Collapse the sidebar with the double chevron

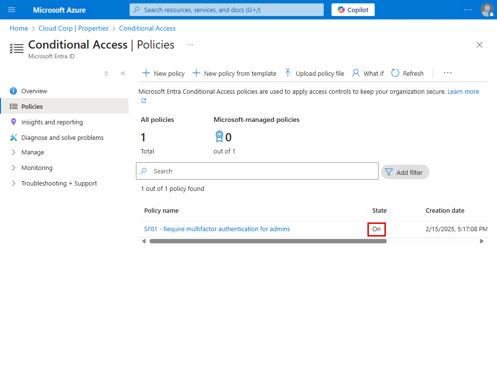(x=123, y=73)
